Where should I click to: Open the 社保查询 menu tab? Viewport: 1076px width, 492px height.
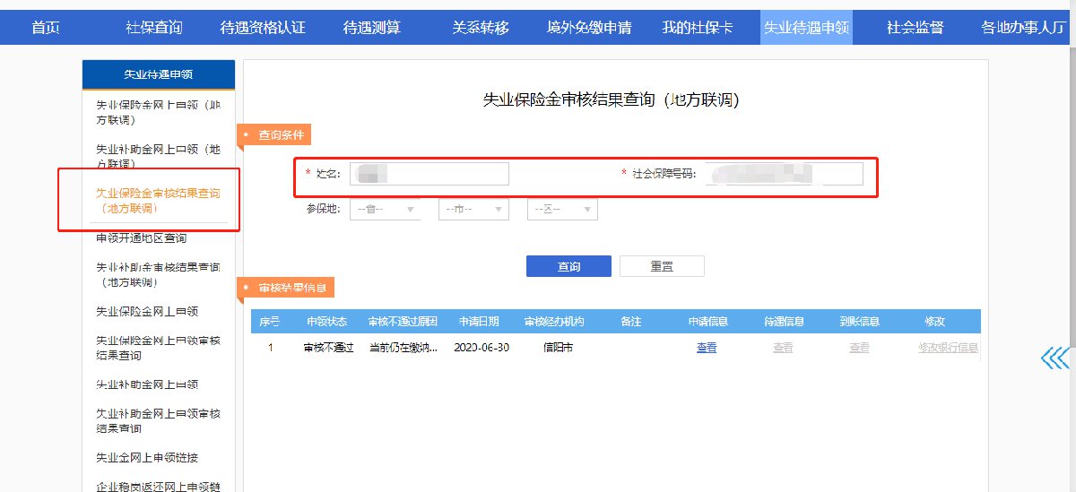tap(153, 27)
